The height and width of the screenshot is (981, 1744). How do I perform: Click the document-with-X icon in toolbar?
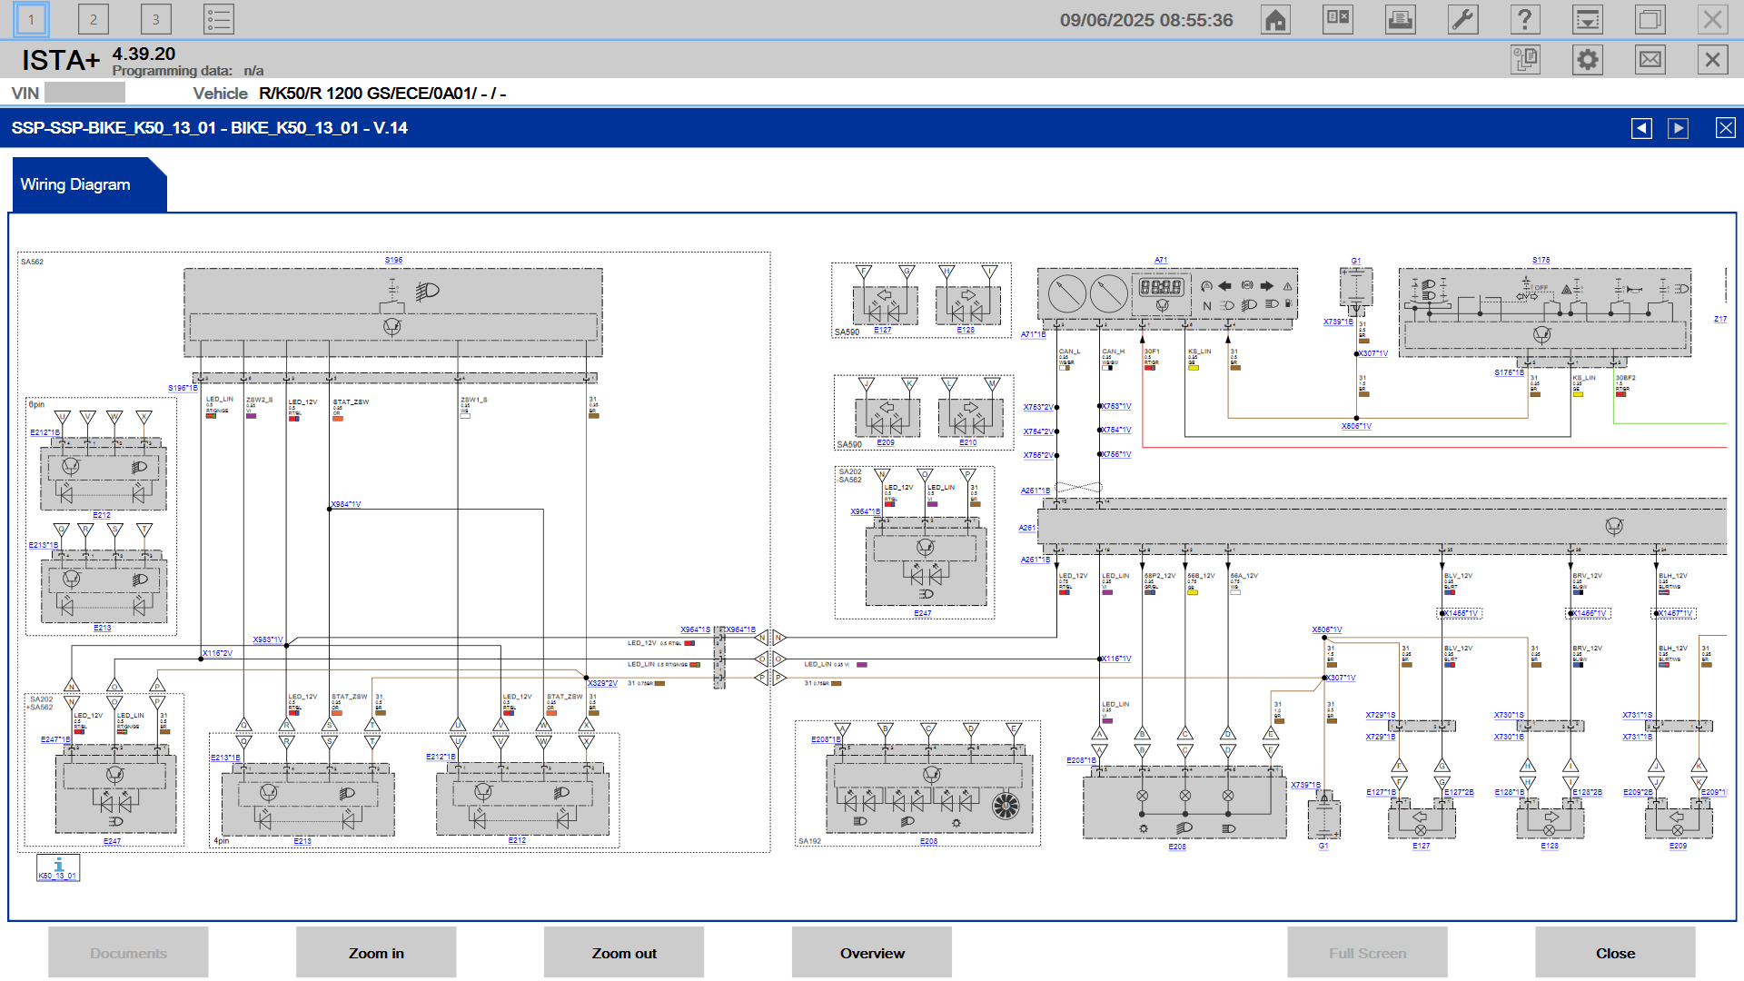click(1337, 19)
